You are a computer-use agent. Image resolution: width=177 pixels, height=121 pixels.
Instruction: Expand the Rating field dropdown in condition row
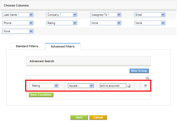point(44,86)
